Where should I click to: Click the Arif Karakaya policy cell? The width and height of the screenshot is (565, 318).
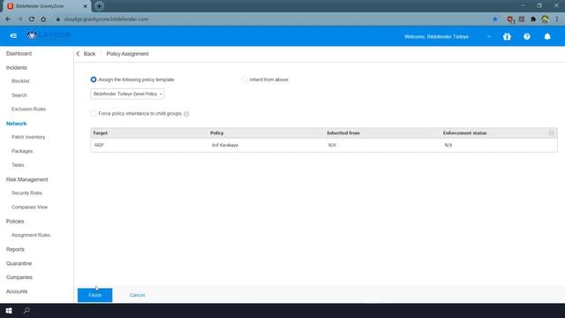225,145
